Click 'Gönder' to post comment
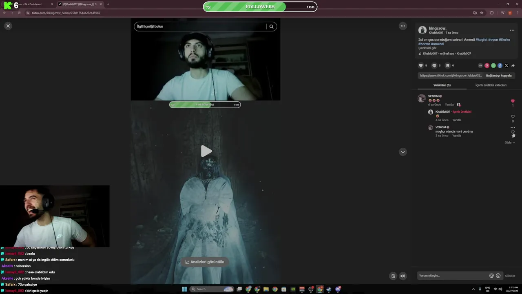Image resolution: width=522 pixels, height=294 pixels. 510,276
